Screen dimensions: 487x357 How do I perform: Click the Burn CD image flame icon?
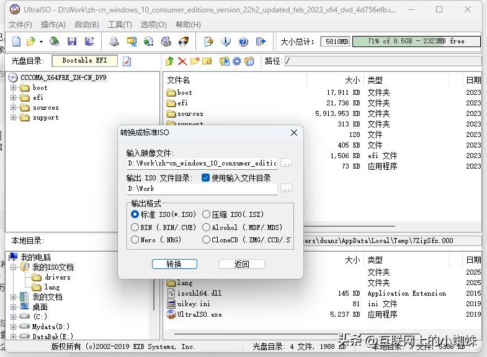184,42
